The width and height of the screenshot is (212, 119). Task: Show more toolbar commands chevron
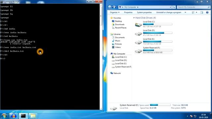(x=185, y=13)
